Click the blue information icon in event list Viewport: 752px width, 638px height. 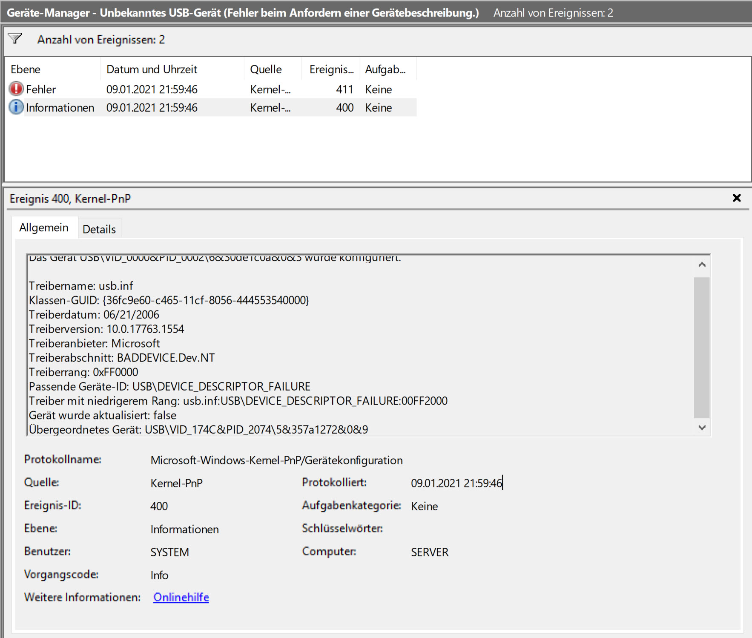[x=16, y=107]
